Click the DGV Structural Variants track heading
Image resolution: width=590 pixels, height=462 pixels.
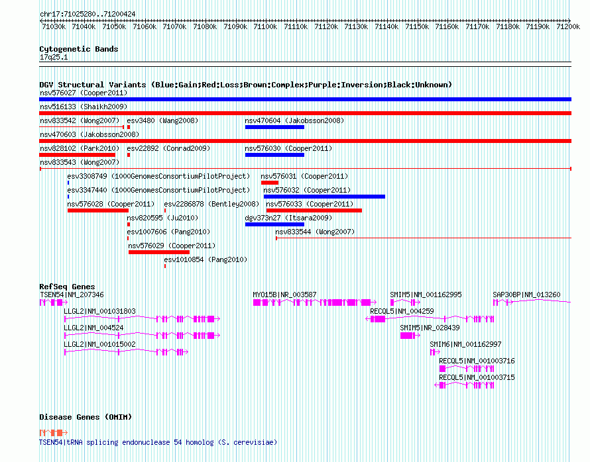(246, 85)
